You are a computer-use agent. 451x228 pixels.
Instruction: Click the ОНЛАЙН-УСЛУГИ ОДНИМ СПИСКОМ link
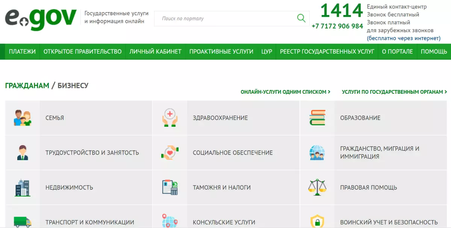286,91
